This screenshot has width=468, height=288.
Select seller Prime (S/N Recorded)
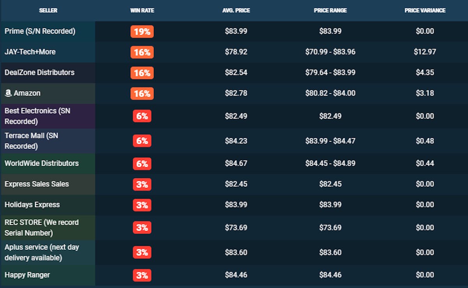40,31
